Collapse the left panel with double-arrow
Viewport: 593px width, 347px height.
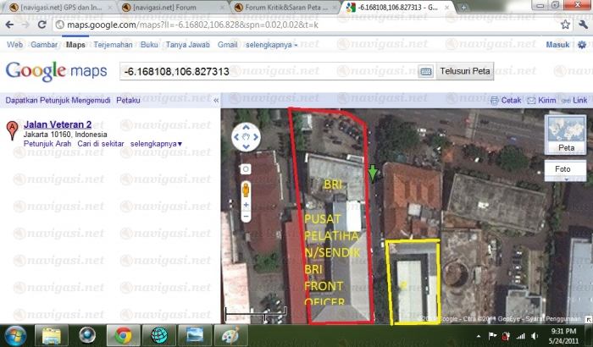[x=215, y=100]
